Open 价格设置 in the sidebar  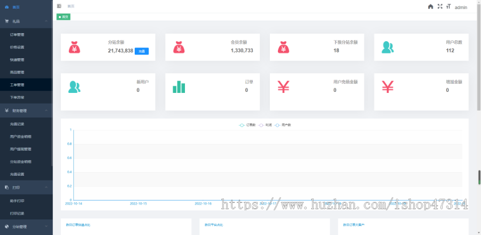pyautogui.click(x=26, y=47)
